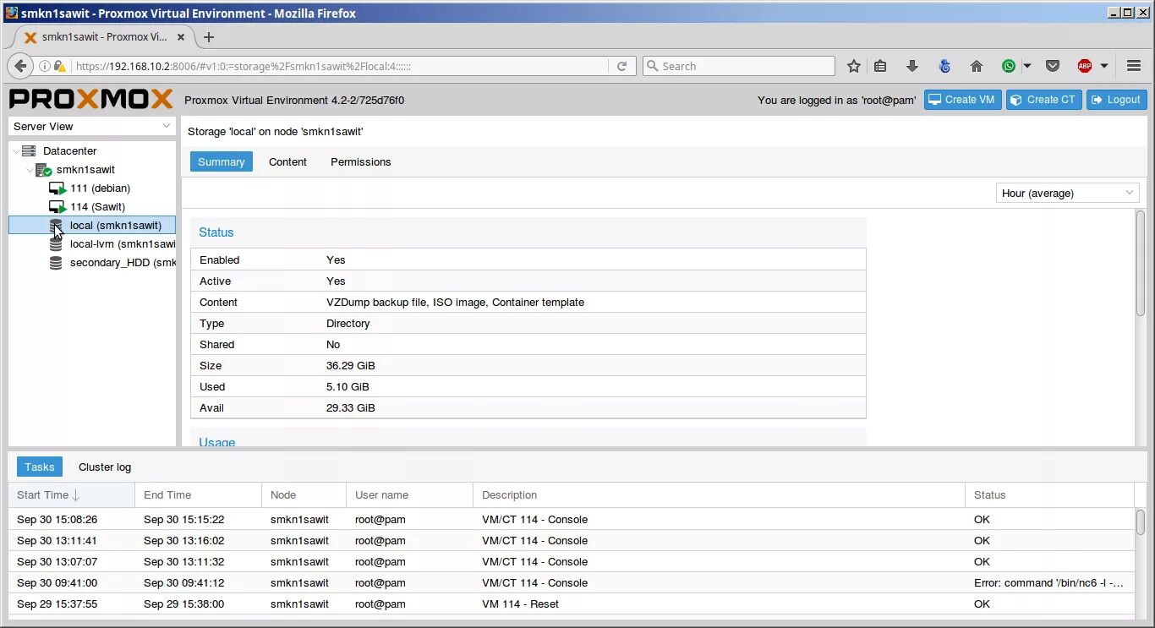
Task: Select the VM 114 - Reset task row
Action: click(x=572, y=603)
